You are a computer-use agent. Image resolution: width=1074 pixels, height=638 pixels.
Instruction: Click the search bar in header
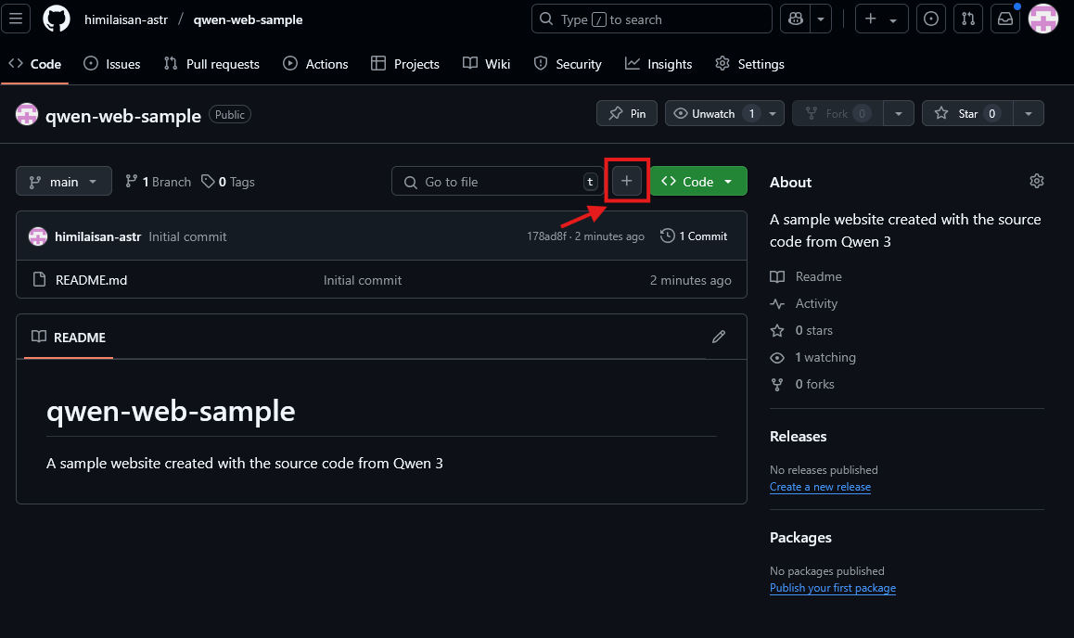651,19
